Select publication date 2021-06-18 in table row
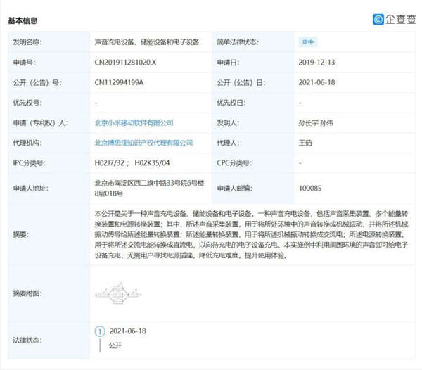422x370 pixels. [316, 82]
